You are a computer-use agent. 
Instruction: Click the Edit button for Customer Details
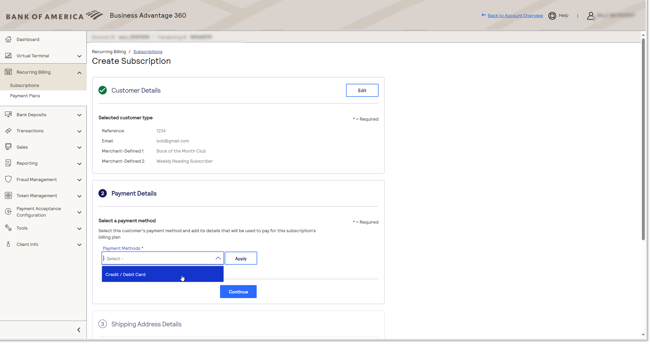[x=362, y=90]
